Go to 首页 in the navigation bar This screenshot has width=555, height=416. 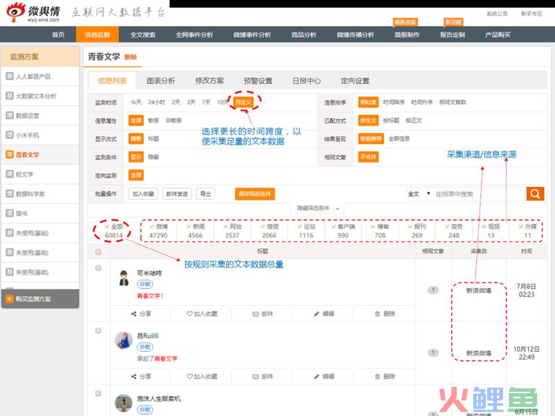click(58, 35)
